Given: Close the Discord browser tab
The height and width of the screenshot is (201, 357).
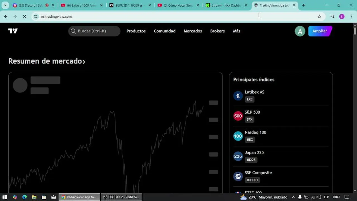Looking at the screenshot, I should pyautogui.click(x=53, y=5).
